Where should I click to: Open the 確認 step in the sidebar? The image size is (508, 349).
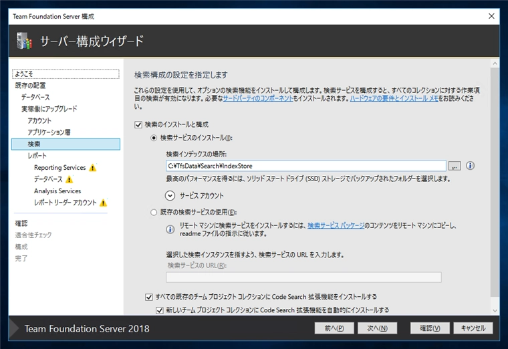[x=21, y=223]
